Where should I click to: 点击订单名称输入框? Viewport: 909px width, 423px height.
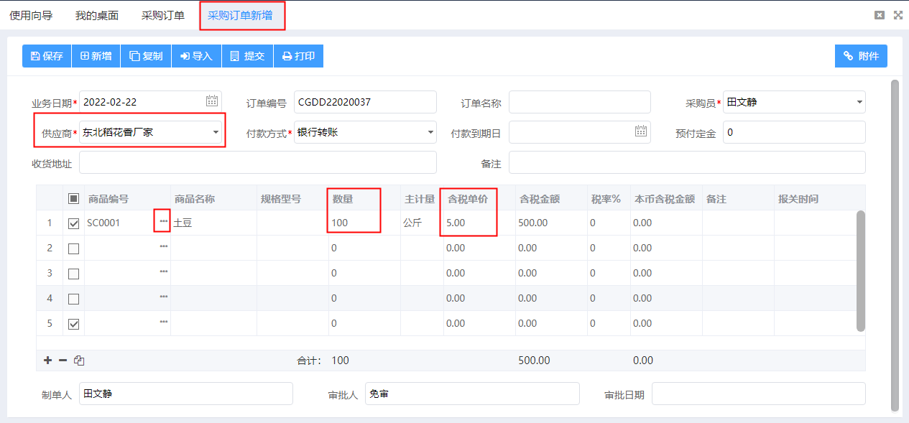tap(579, 101)
